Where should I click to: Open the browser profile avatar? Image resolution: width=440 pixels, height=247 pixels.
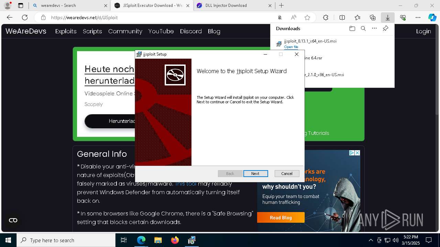pos(8,5)
